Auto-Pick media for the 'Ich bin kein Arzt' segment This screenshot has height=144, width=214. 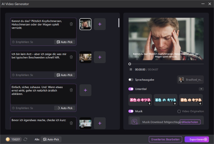(64, 75)
